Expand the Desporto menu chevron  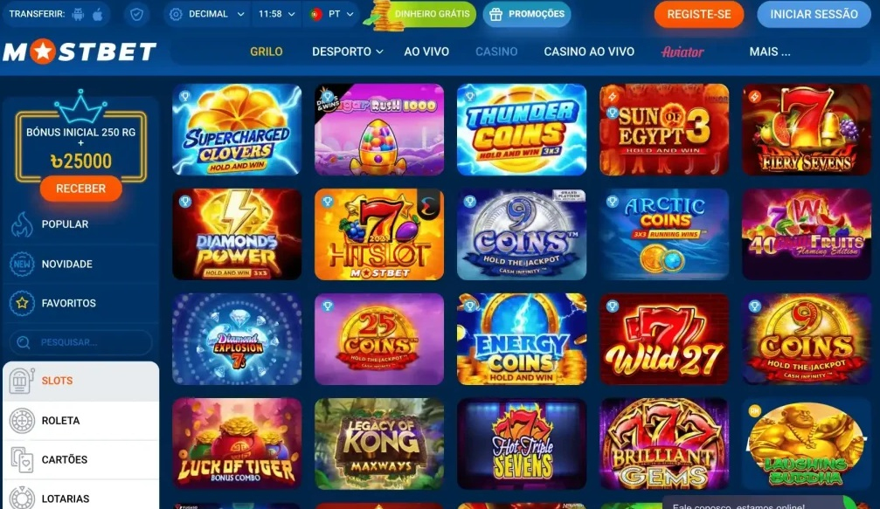pyautogui.click(x=380, y=52)
